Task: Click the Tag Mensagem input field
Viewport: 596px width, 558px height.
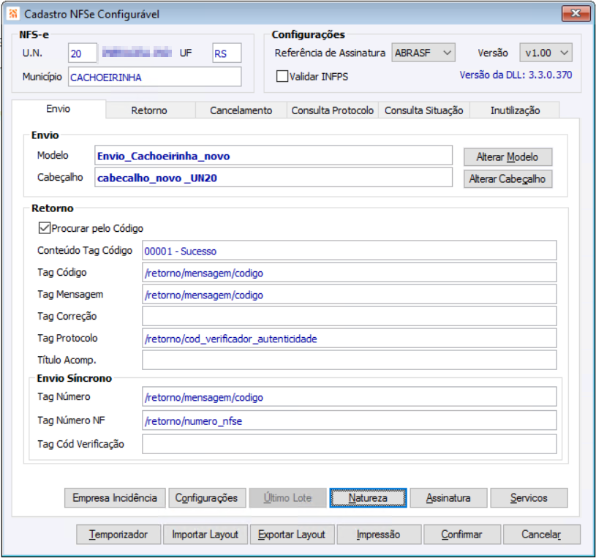Action: [350, 294]
